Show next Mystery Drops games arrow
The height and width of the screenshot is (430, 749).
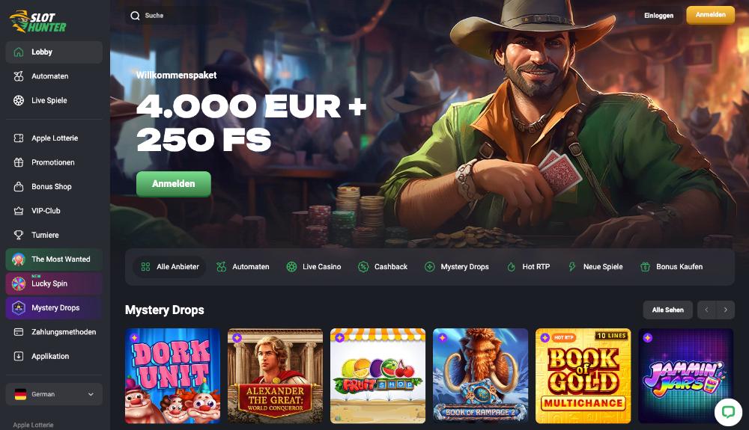tap(726, 310)
